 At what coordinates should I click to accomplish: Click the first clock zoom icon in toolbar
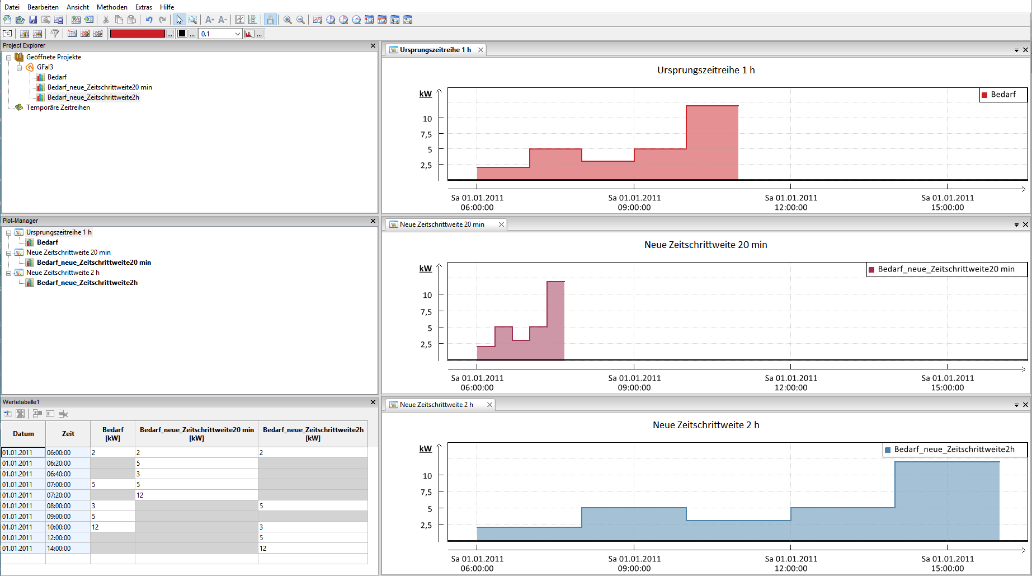pyautogui.click(x=331, y=20)
